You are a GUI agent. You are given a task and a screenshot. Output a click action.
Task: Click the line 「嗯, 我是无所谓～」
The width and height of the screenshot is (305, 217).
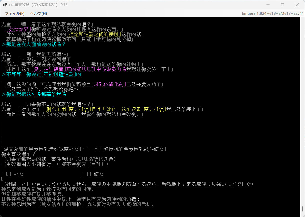click(x=46, y=54)
